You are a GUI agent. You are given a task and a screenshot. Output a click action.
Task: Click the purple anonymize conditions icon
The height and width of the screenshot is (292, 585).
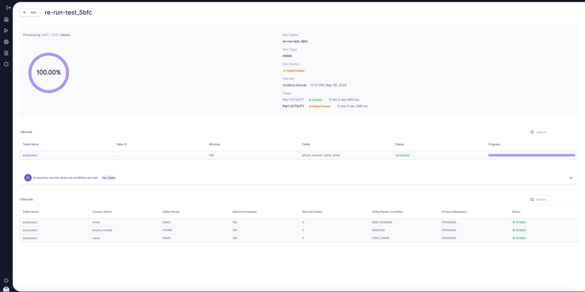pyautogui.click(x=28, y=178)
